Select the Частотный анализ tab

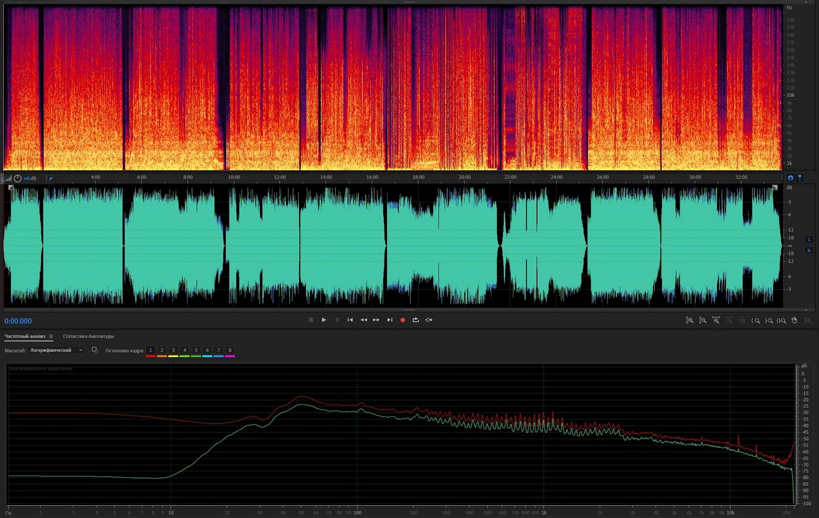(x=25, y=336)
